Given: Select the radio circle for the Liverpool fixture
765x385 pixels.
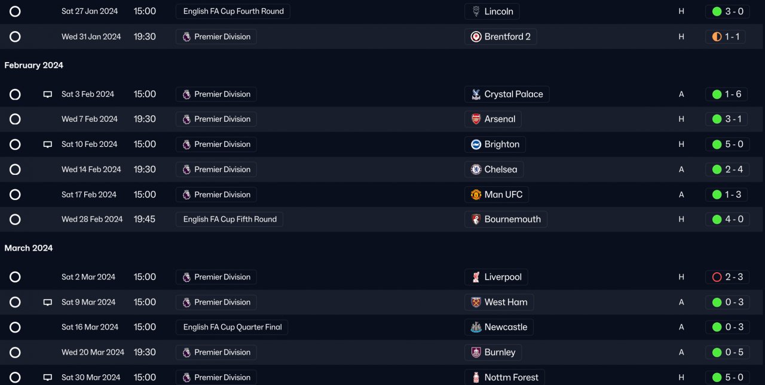Looking at the screenshot, I should [x=15, y=277].
